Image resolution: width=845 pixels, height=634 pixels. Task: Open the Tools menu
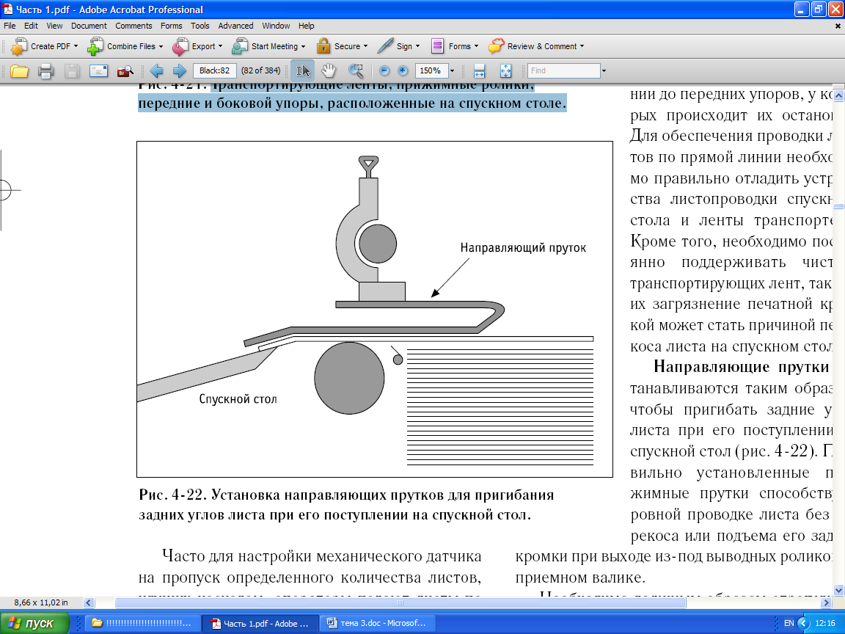(200, 26)
